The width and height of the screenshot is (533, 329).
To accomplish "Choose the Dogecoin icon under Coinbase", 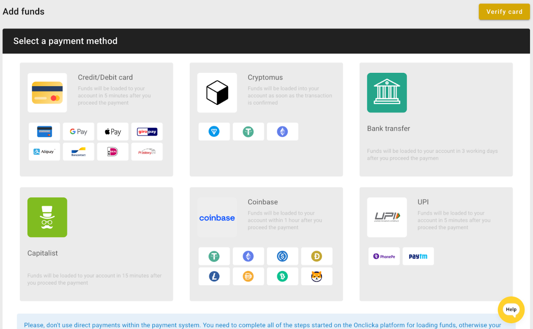I will point(317,256).
